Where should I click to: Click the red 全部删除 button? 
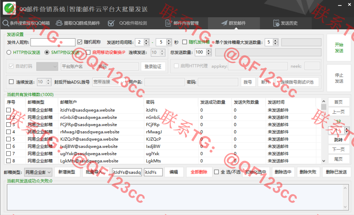pos(199,172)
